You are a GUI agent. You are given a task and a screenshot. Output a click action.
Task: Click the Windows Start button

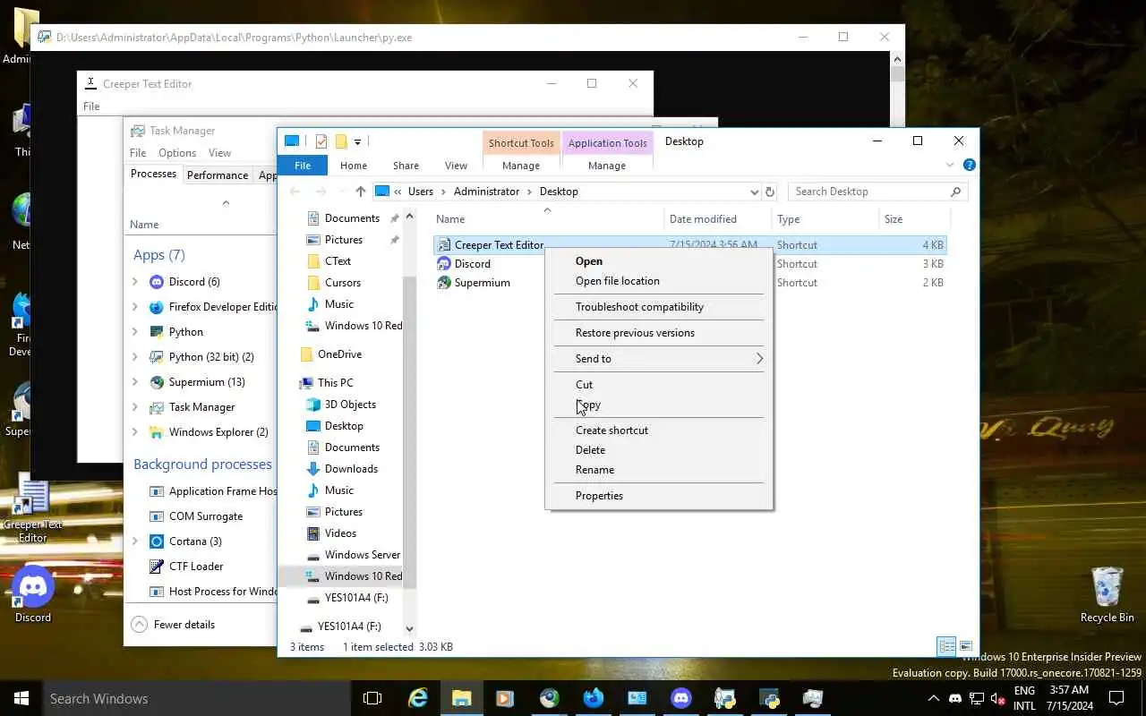(21, 698)
